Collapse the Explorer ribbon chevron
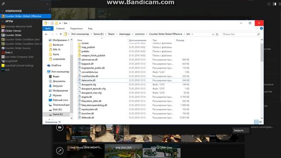The height and width of the screenshot is (158, 281). [257, 28]
